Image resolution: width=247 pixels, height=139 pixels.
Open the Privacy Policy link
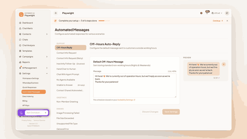pyautogui.click(x=27, y=120)
